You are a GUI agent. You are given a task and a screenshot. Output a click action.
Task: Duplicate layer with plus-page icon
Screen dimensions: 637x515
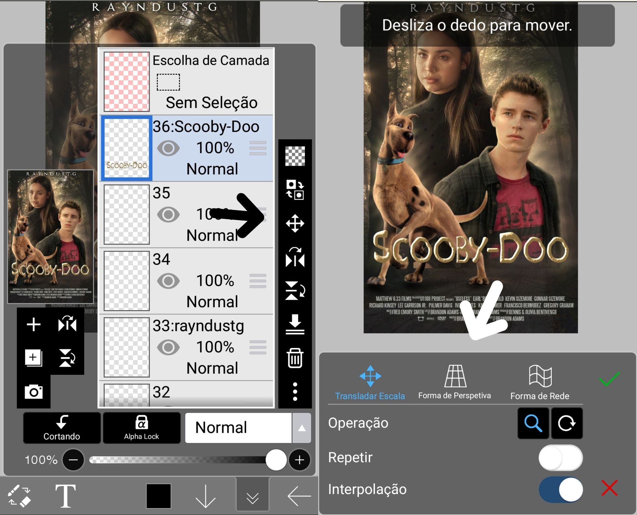(x=34, y=358)
